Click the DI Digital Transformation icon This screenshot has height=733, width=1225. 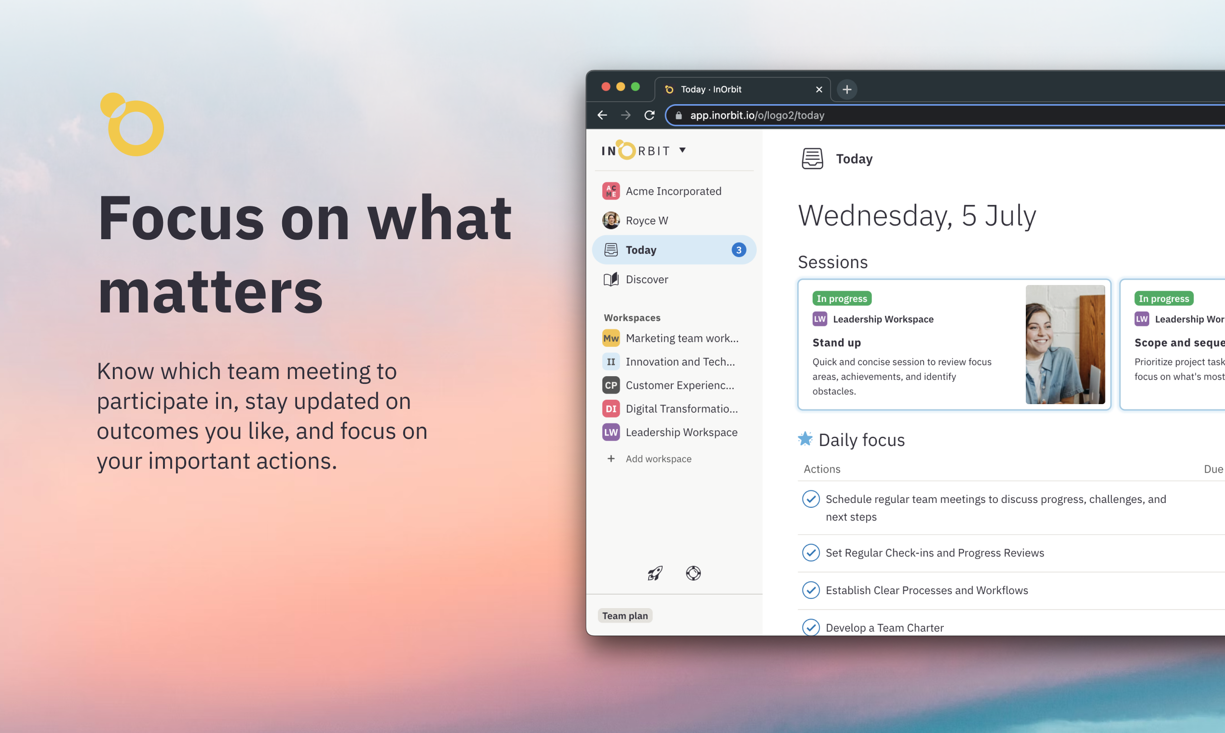pyautogui.click(x=611, y=408)
